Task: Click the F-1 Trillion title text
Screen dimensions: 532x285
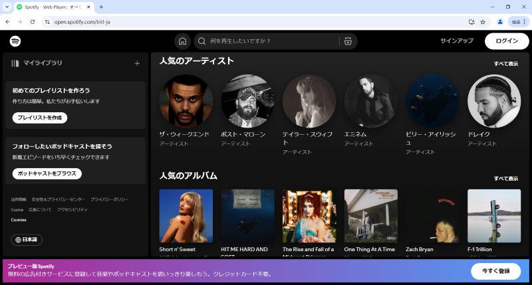Action: point(479,249)
